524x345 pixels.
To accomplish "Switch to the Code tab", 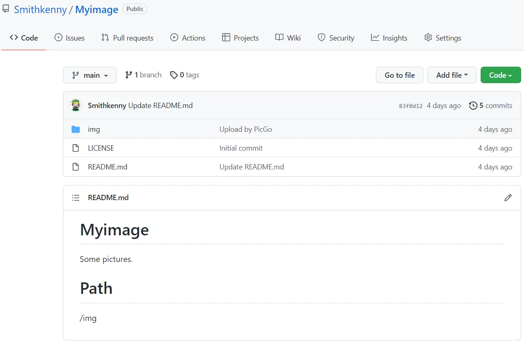I will [24, 38].
